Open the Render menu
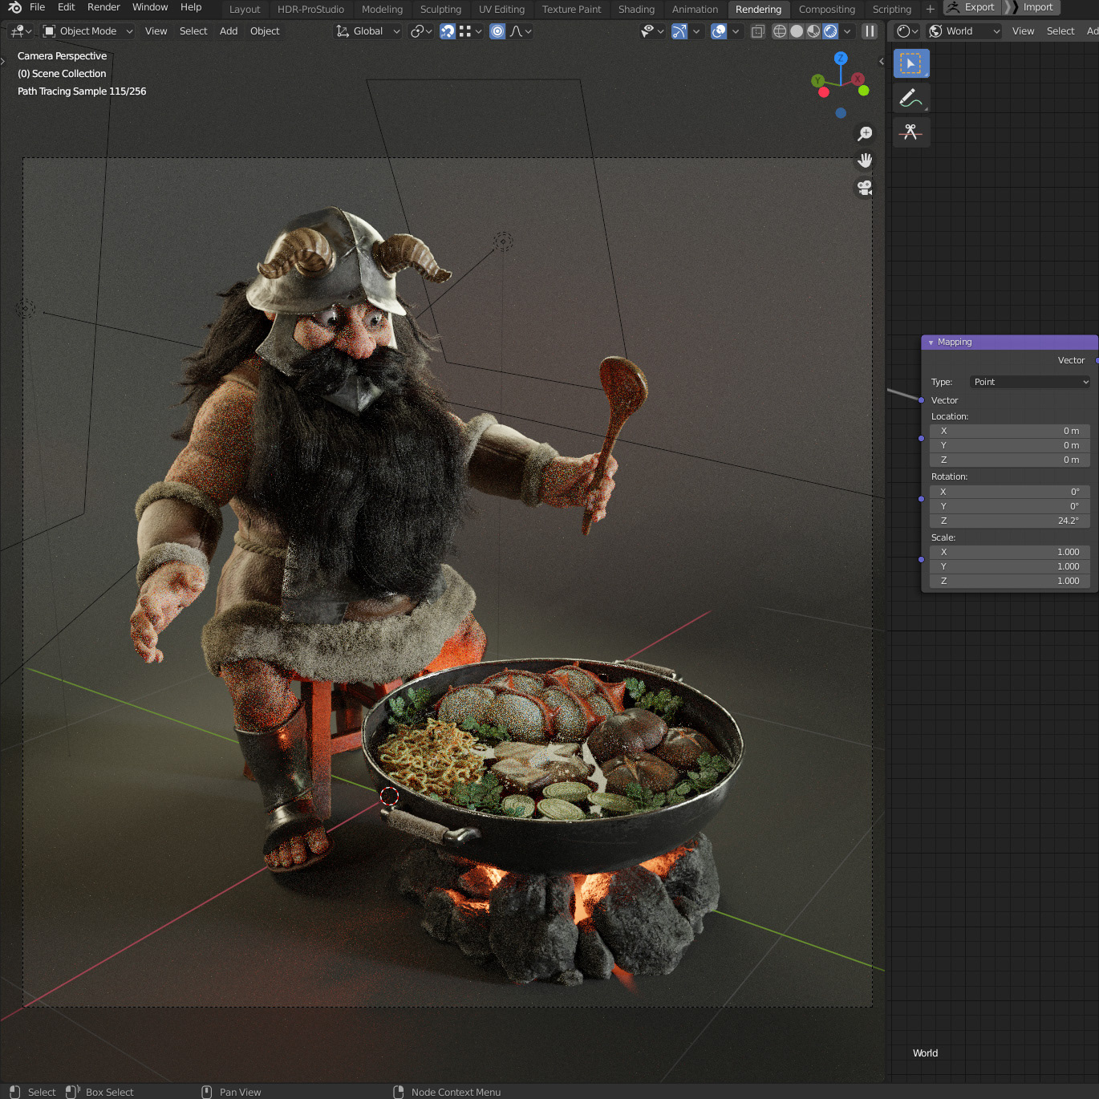Screen dimensions: 1099x1099 pyautogui.click(x=103, y=7)
